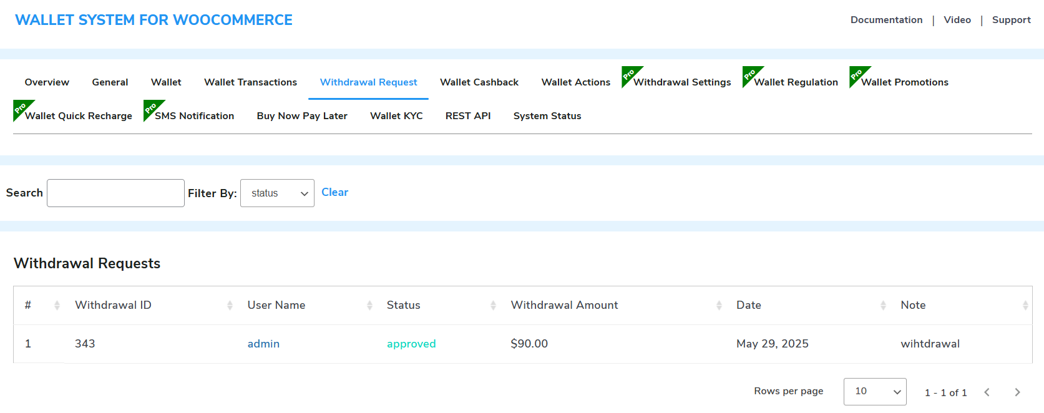Sort by Note column arrows
The width and height of the screenshot is (1044, 413).
(x=1025, y=306)
